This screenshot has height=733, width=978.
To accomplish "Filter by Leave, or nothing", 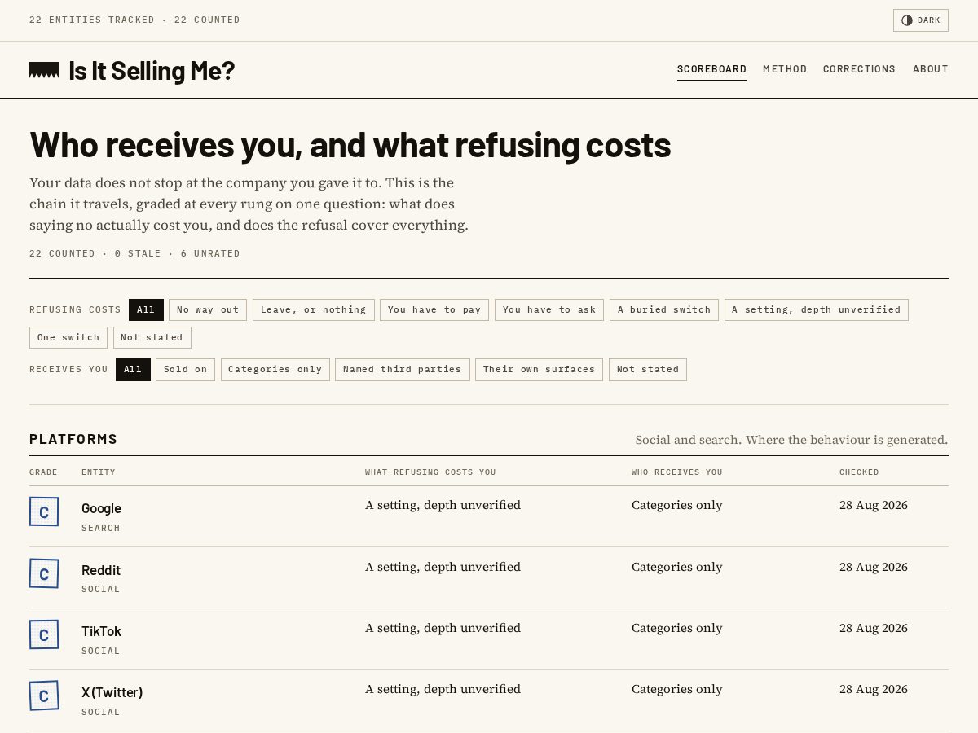I will coord(314,309).
